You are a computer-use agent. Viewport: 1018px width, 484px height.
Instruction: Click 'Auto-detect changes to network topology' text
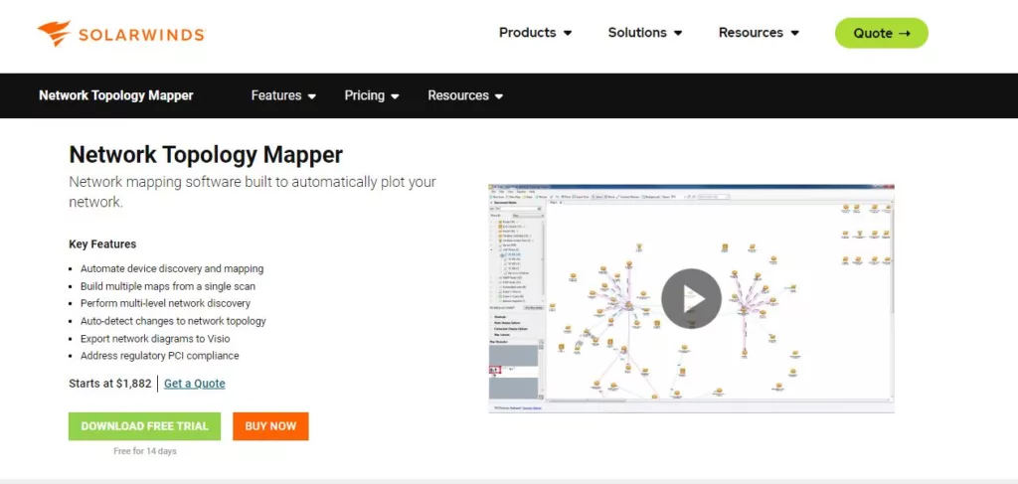[173, 320]
